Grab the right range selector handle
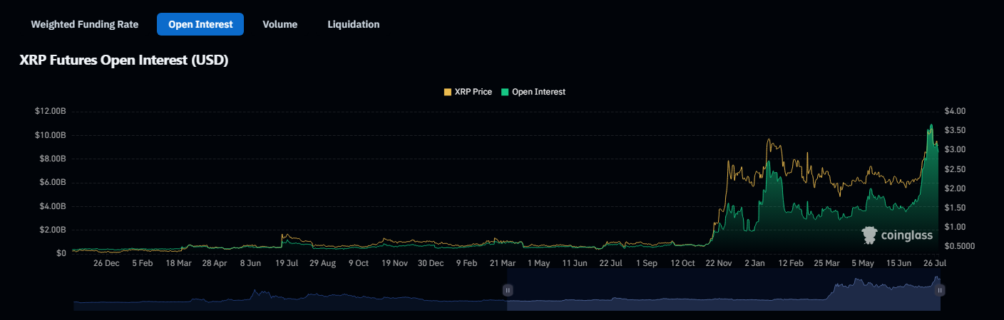1004x320 pixels. [x=940, y=290]
